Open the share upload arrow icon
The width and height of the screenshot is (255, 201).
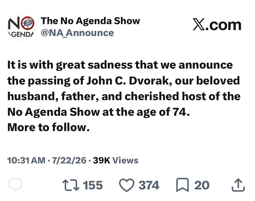click(238, 185)
